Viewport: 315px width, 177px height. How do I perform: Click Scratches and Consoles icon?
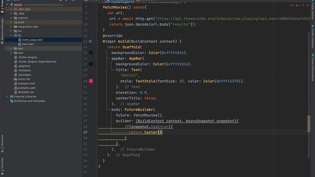[11, 101]
